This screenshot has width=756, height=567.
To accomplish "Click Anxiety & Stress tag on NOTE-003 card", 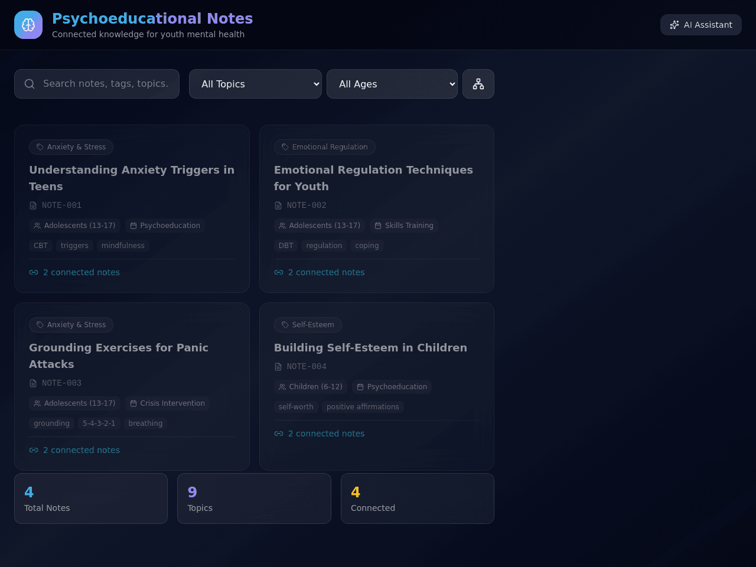I will click(71, 325).
